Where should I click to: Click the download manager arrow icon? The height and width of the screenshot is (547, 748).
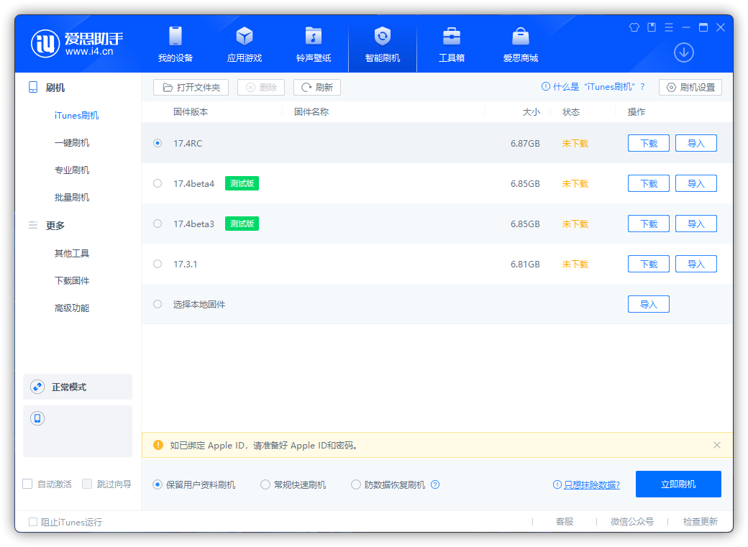(x=683, y=52)
